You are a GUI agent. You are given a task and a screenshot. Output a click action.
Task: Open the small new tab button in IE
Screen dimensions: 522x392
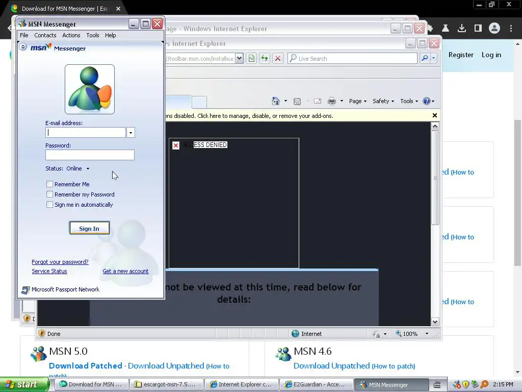pos(199,102)
